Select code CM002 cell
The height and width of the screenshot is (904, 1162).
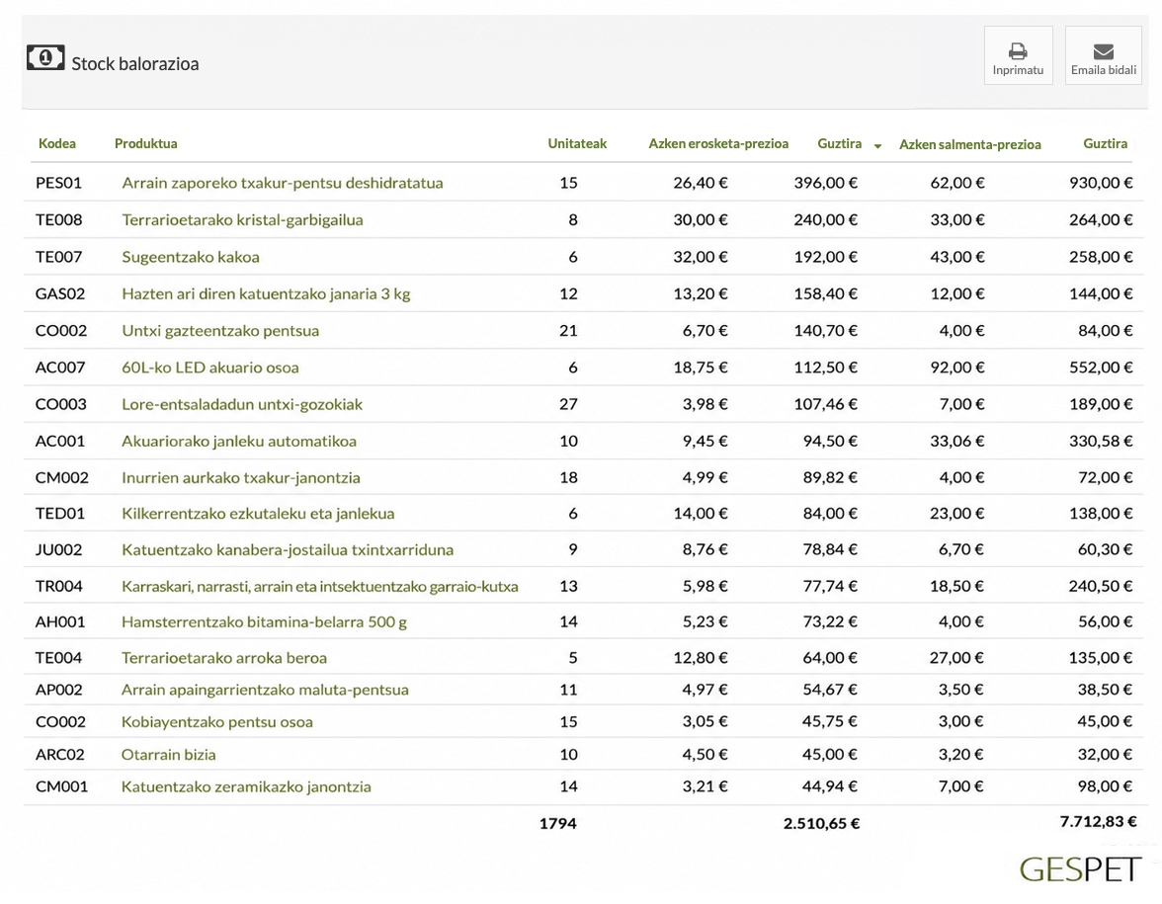pyautogui.click(x=61, y=478)
